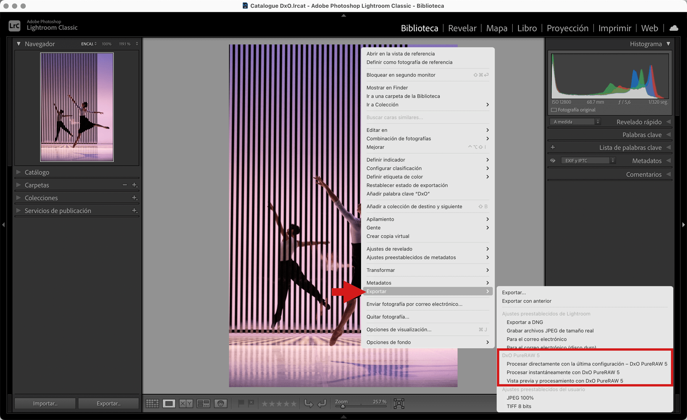Click the Navegador preview thumbnail
Image resolution: width=687 pixels, height=420 pixels.
click(77, 107)
